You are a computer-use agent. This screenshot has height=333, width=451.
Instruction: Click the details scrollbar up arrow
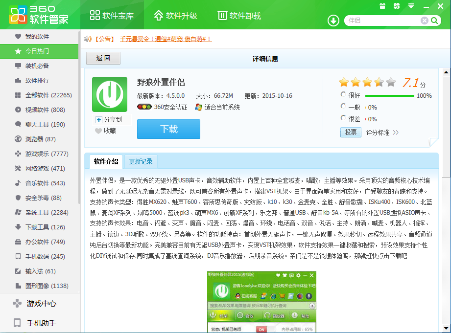coord(446,72)
